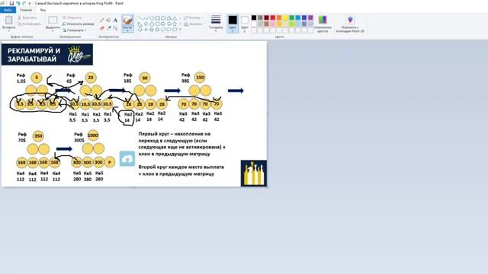Click the Undo arrow in title bar
488x274 pixels.
coord(18,3)
